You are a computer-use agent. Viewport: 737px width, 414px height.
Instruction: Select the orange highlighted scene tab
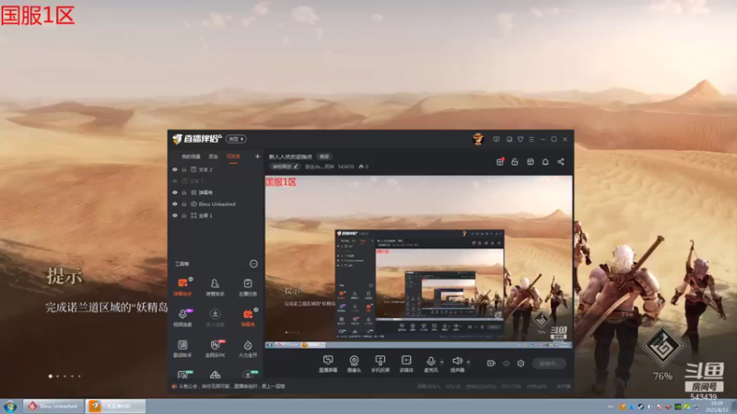(x=233, y=156)
